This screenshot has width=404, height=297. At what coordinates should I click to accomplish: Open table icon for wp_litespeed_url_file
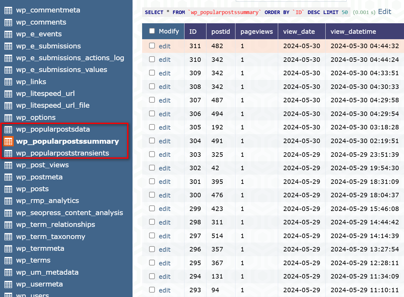click(8, 105)
